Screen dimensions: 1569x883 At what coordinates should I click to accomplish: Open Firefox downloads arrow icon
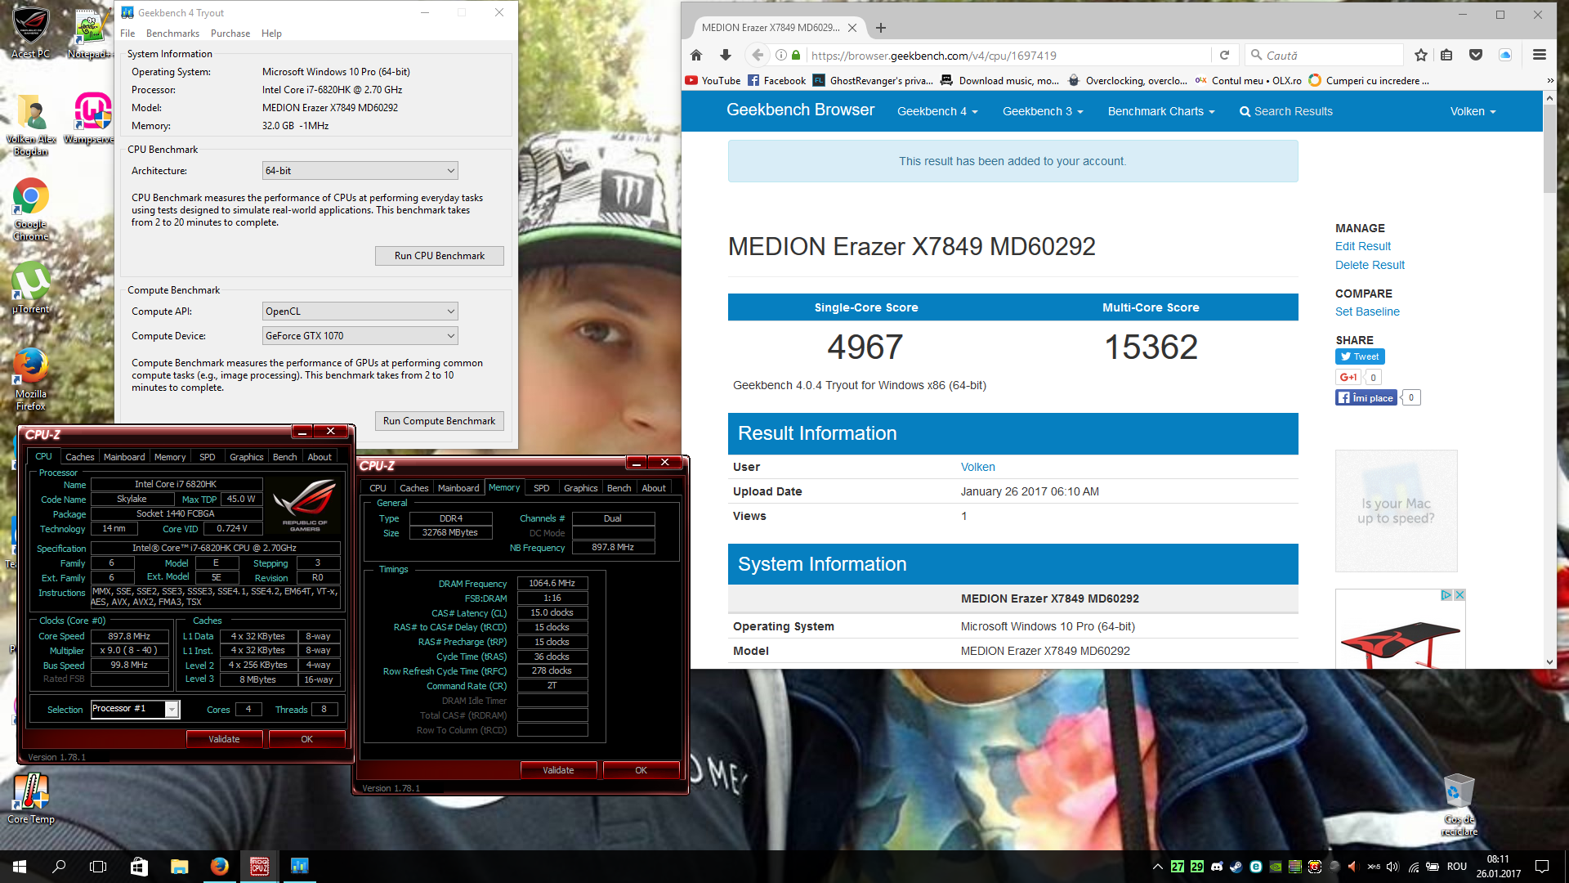tap(726, 56)
